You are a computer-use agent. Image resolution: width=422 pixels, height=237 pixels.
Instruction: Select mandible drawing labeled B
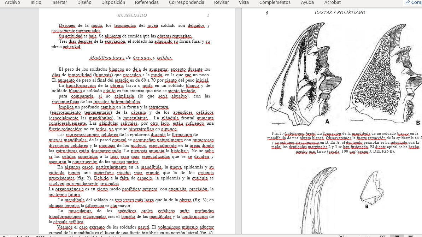pyautogui.click(x=382, y=74)
